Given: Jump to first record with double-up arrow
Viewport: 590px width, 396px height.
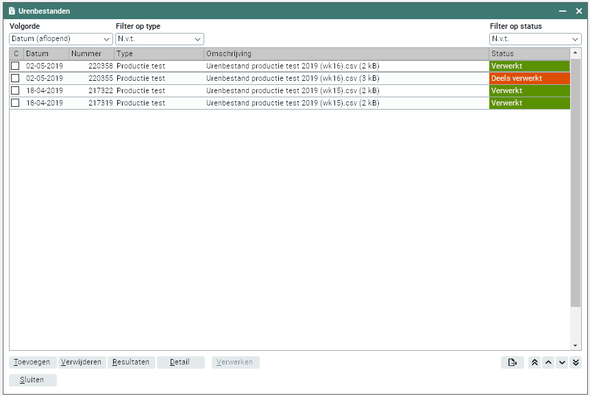Looking at the screenshot, I should tap(534, 362).
